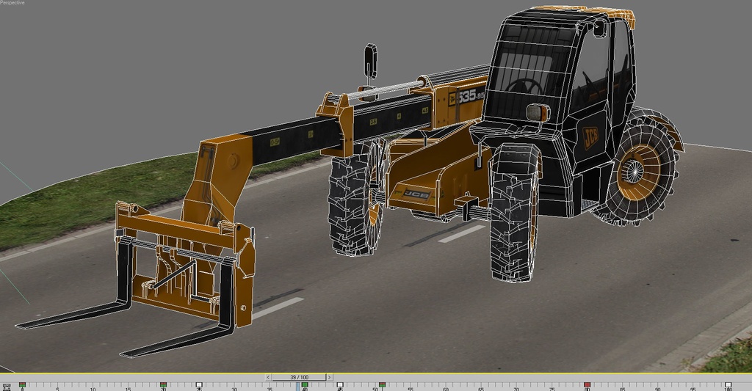The width and height of the screenshot is (752, 391).
Task: Pick the left pallet fork tine
Action: click(x=73, y=314)
